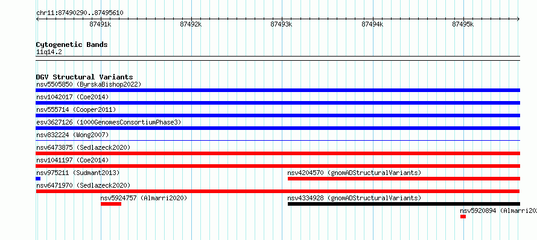Screen dimensions: 537x240
Task: Click the nsv5505850 (ByrskaBishop2022) label
Action: point(89,84)
